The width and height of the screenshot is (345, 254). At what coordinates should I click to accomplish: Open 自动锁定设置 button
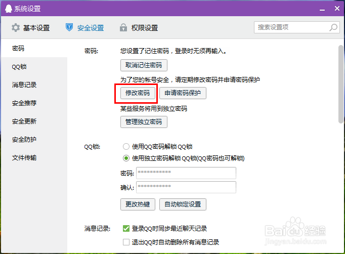click(183, 204)
